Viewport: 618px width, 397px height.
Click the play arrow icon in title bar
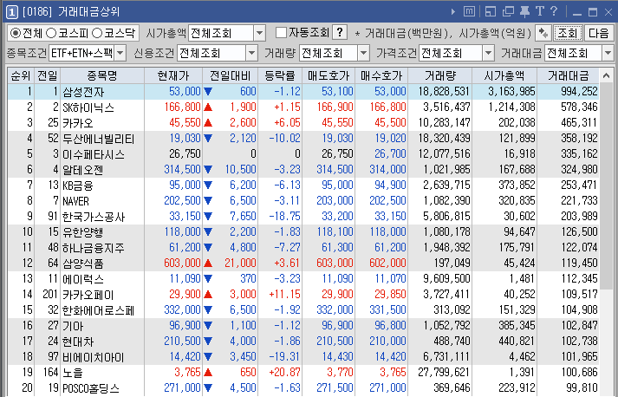(x=453, y=12)
